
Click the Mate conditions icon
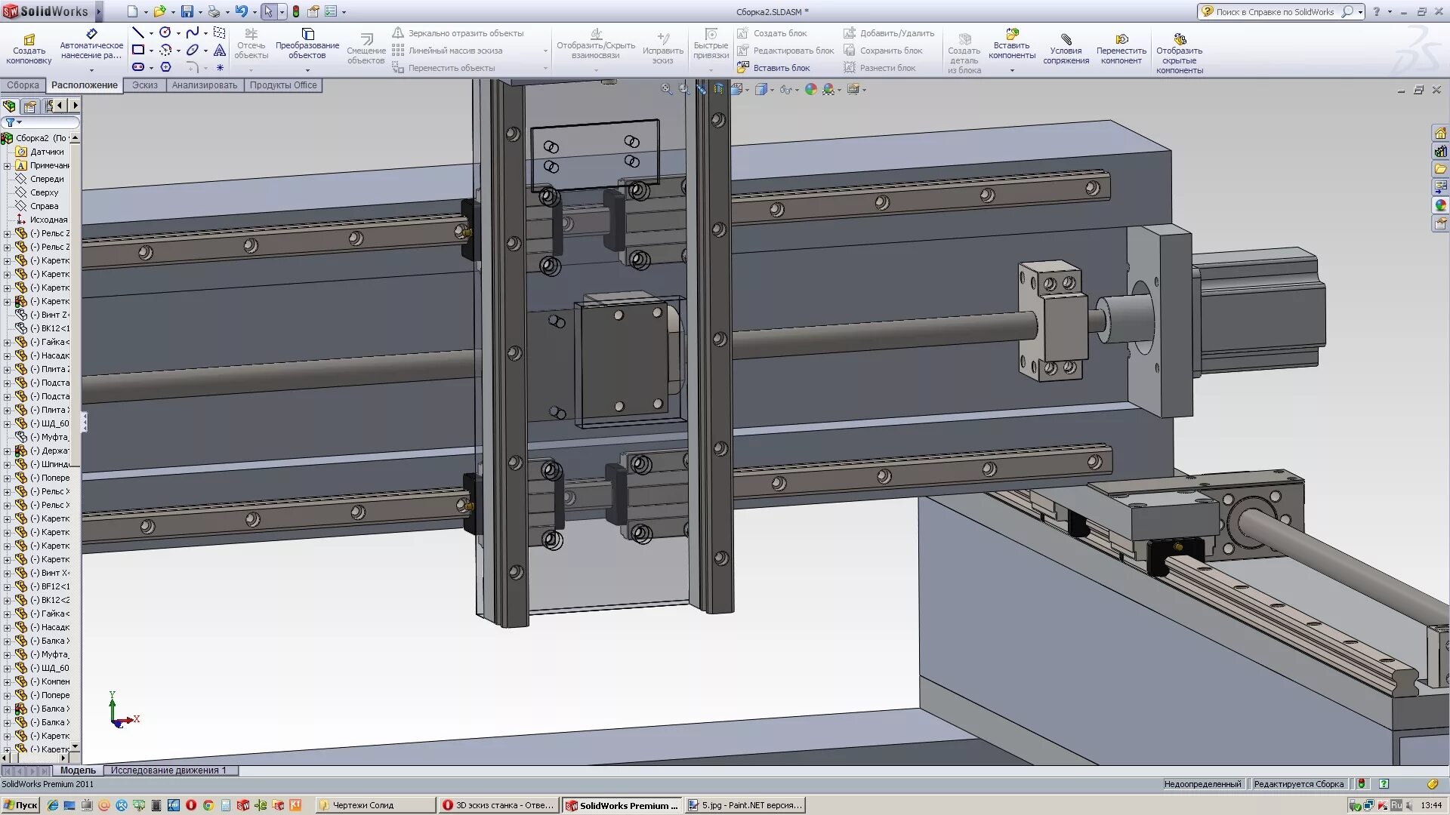coord(1066,39)
